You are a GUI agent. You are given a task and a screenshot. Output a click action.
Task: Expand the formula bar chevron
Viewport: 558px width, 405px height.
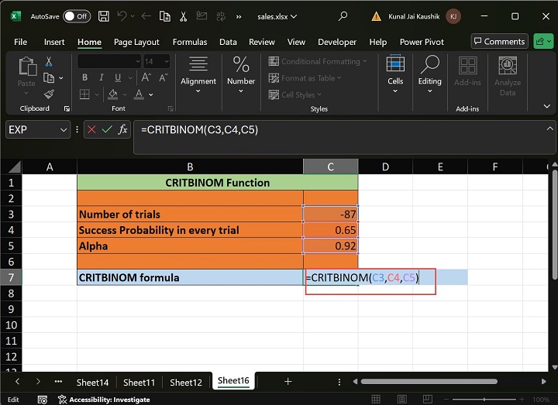[549, 129]
